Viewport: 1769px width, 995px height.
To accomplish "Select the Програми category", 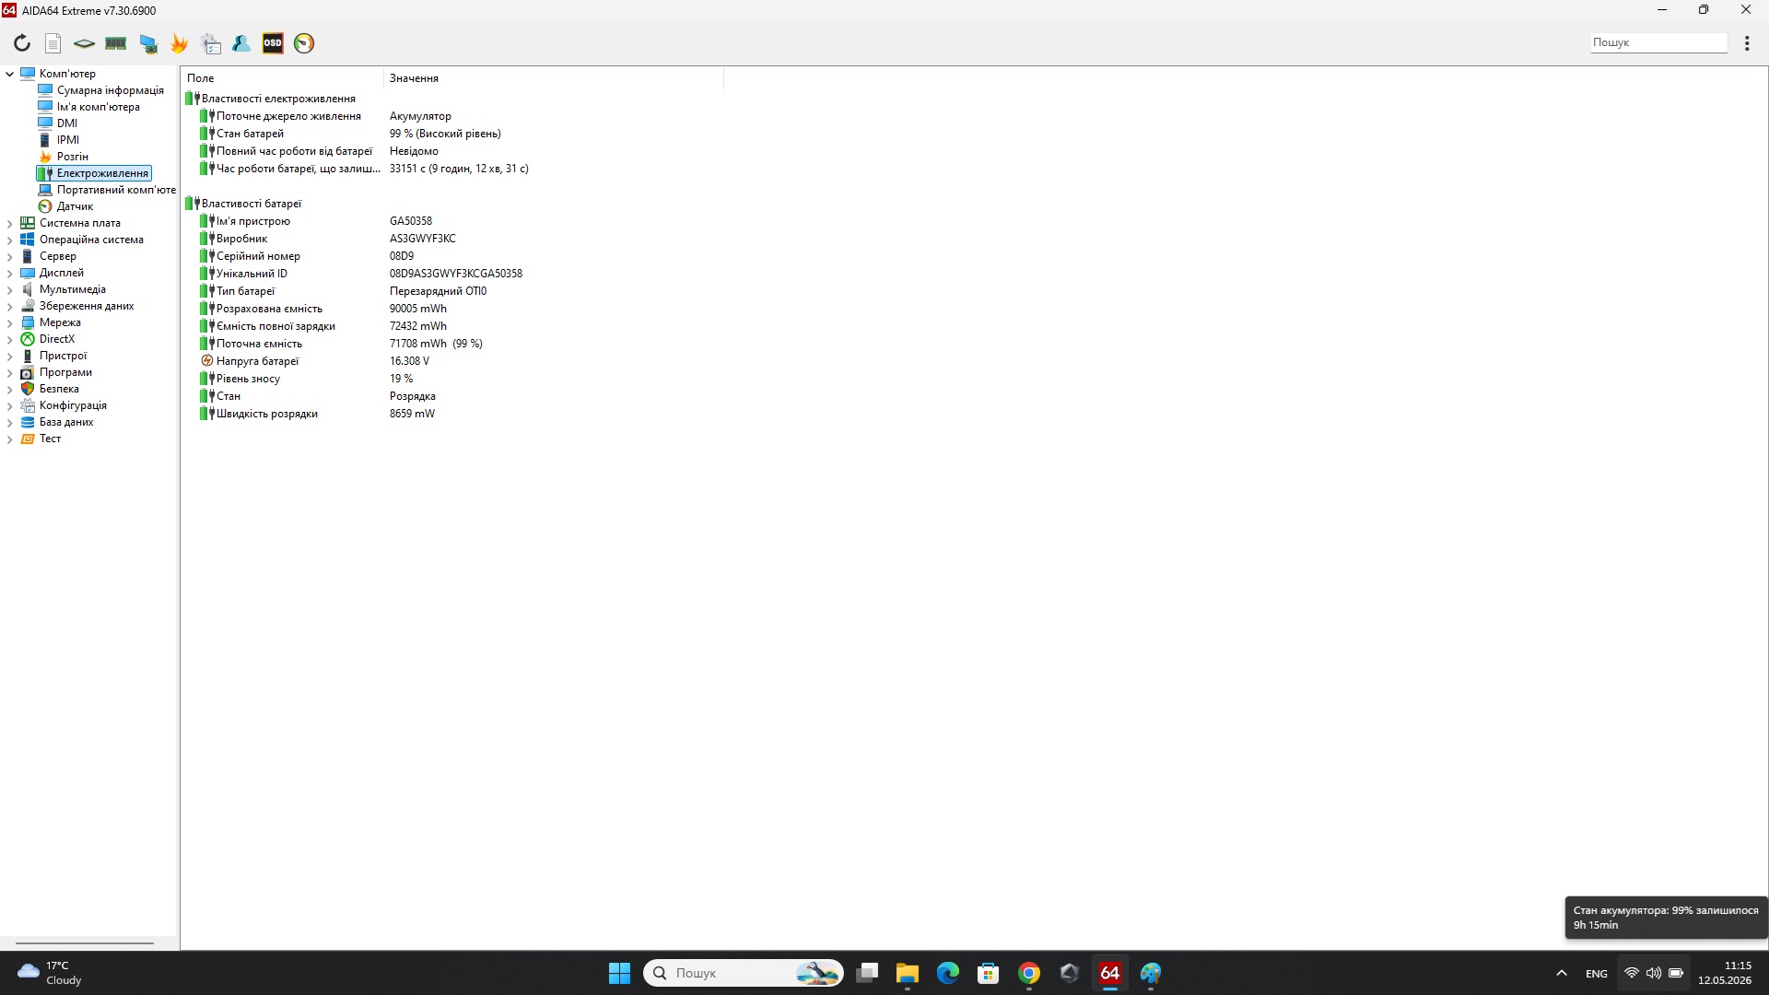I will (65, 372).
